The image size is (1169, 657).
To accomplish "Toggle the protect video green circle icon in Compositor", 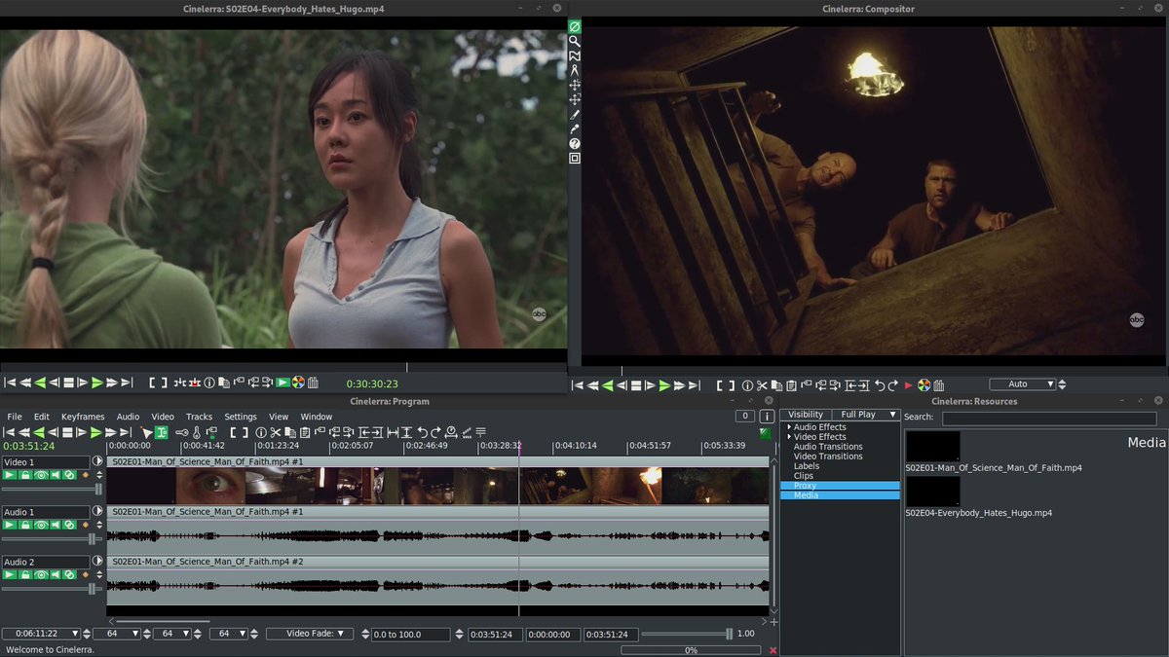I will 575,26.
